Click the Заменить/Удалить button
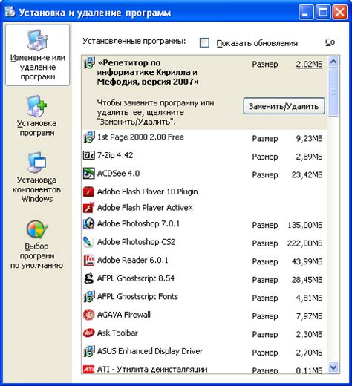Viewport: 352px width, 386px height. pyautogui.click(x=284, y=106)
